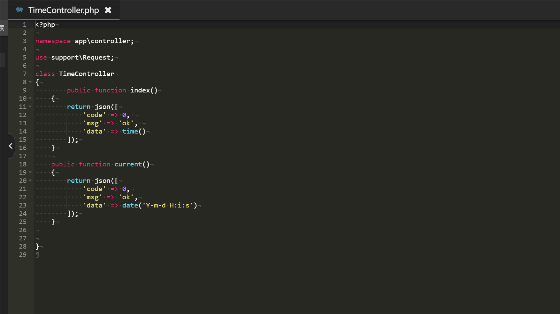
Task: Click 'function' keyword on line 18
Action: click(x=95, y=164)
